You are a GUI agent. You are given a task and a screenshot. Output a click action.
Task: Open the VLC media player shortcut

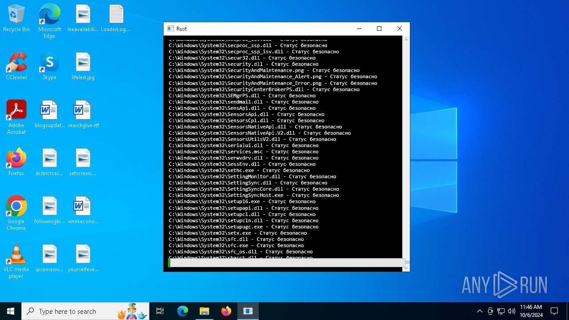coord(16,261)
